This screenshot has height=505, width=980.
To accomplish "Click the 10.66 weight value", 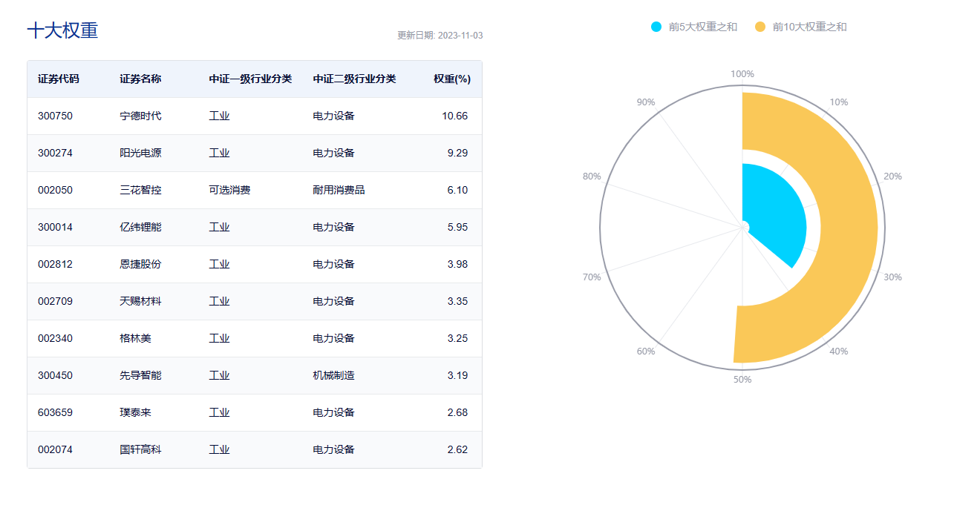I will [454, 116].
